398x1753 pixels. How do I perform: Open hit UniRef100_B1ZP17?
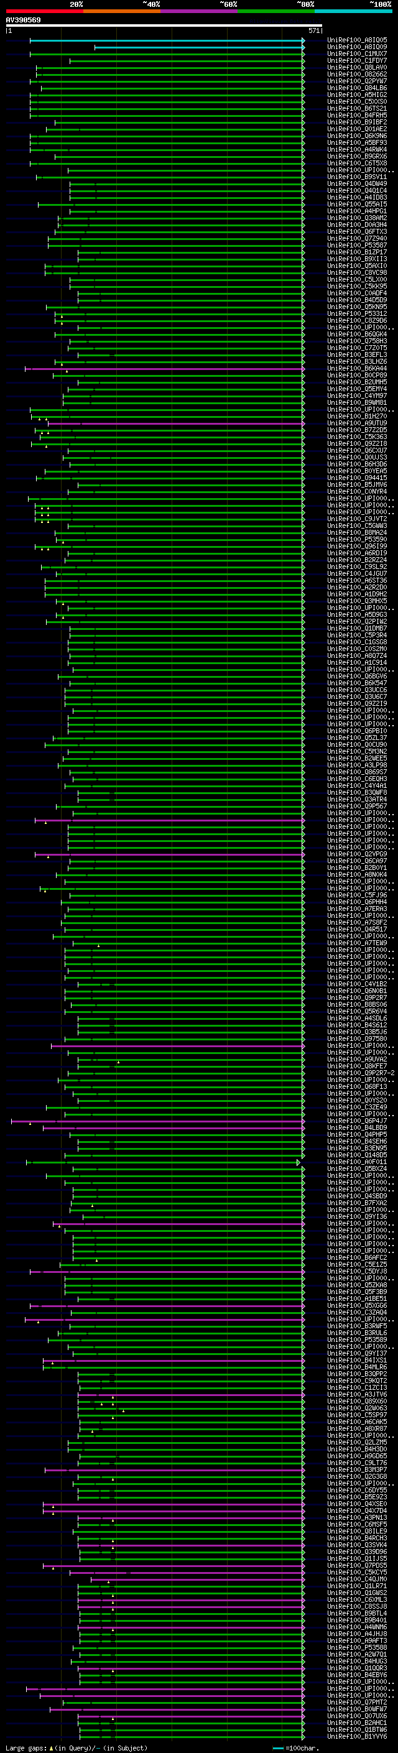(x=357, y=252)
